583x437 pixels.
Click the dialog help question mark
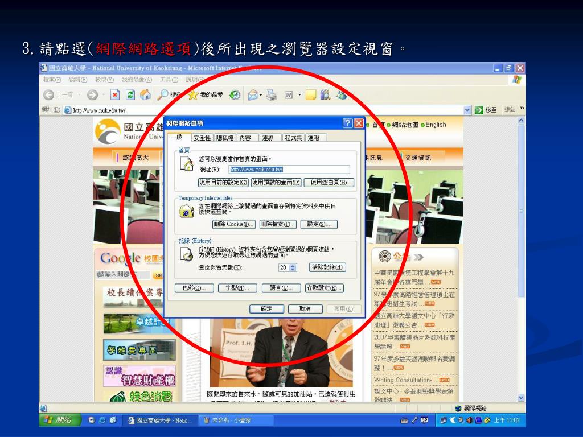click(x=347, y=123)
